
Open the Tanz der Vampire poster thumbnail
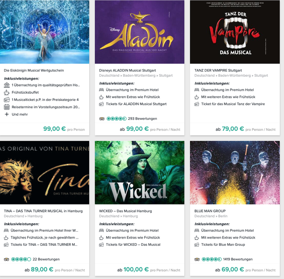pyautogui.click(x=235, y=32)
